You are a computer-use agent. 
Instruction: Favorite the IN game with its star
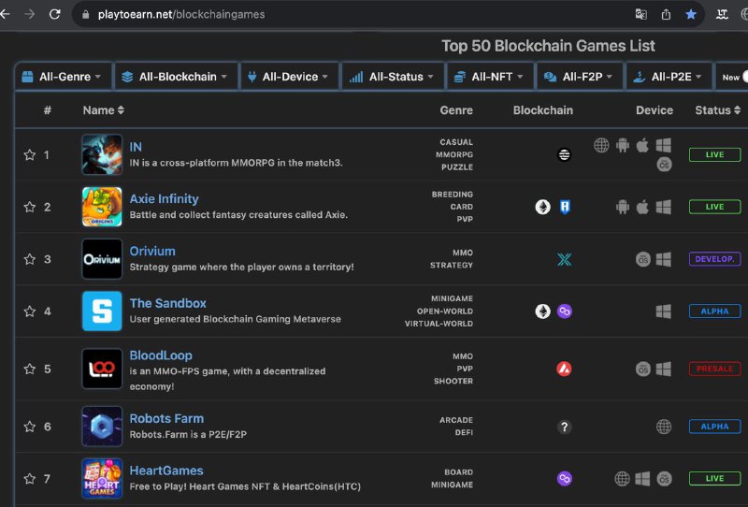[30, 154]
